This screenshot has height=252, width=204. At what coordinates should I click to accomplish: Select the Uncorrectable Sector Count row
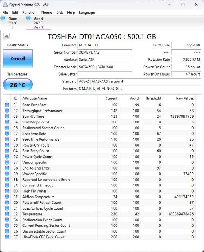[100, 231]
